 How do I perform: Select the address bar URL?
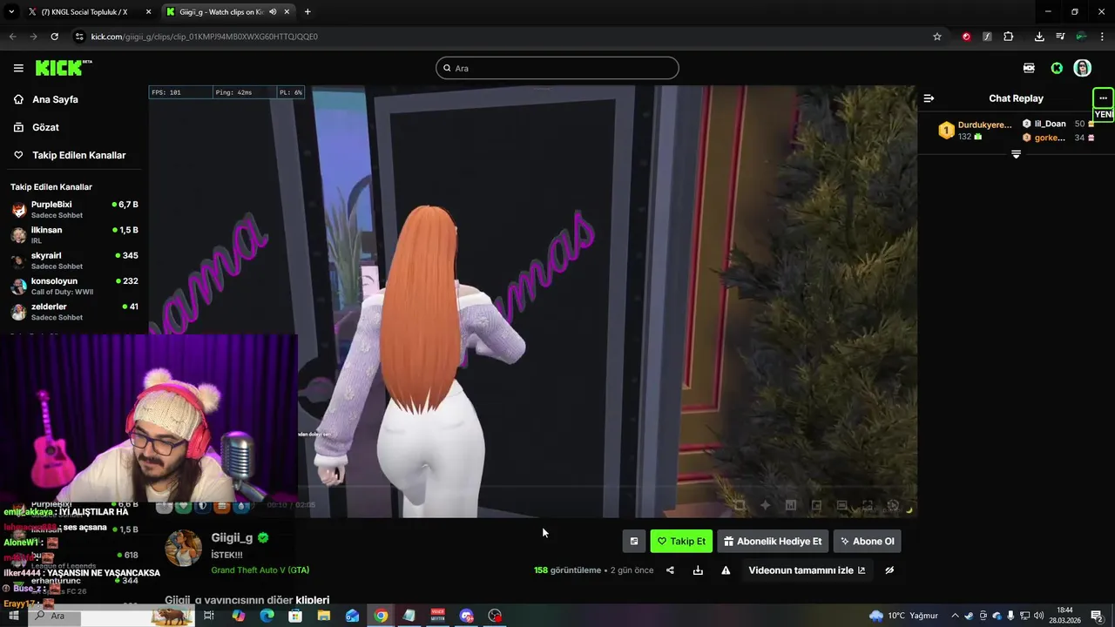pyautogui.click(x=204, y=37)
